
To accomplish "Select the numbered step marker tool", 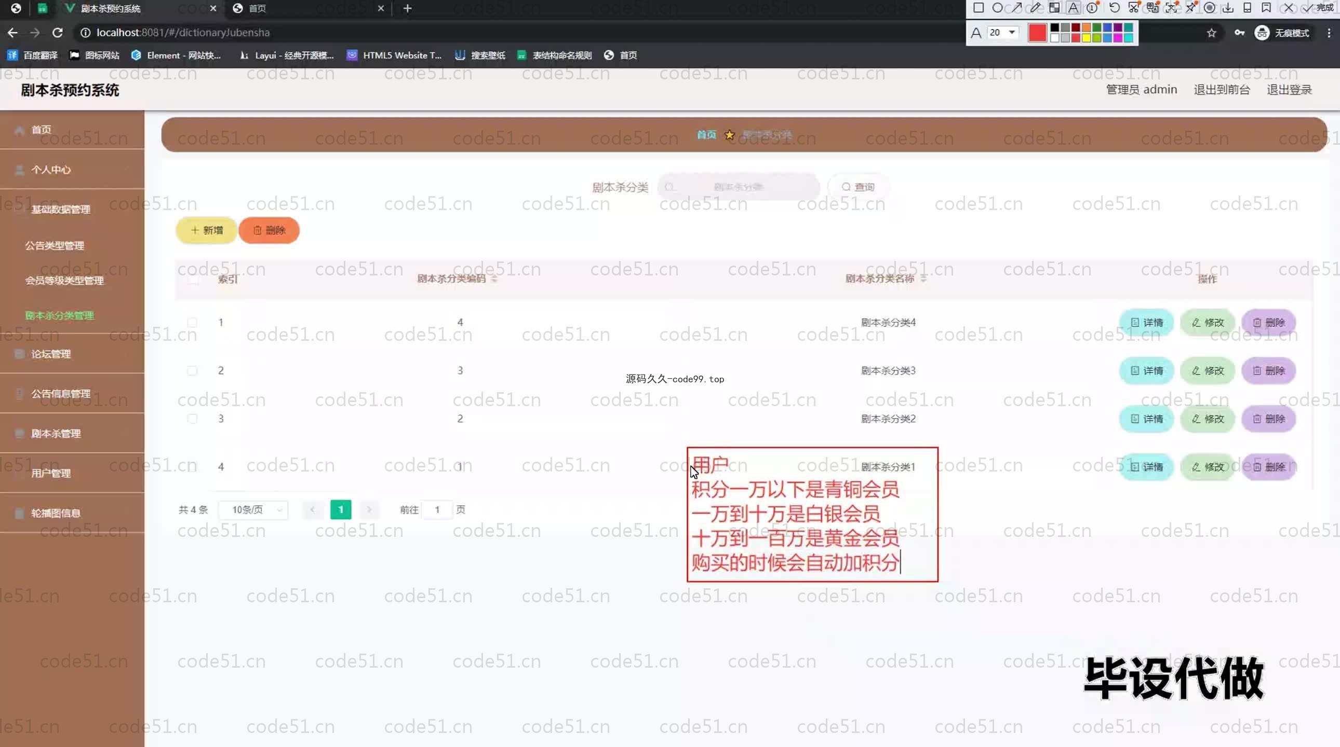I will tap(1092, 8).
